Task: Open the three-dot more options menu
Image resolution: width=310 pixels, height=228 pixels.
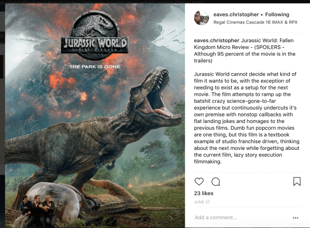Action: click(x=295, y=218)
